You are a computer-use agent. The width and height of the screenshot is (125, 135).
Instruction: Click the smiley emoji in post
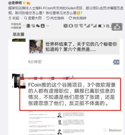click(x=78, y=13)
